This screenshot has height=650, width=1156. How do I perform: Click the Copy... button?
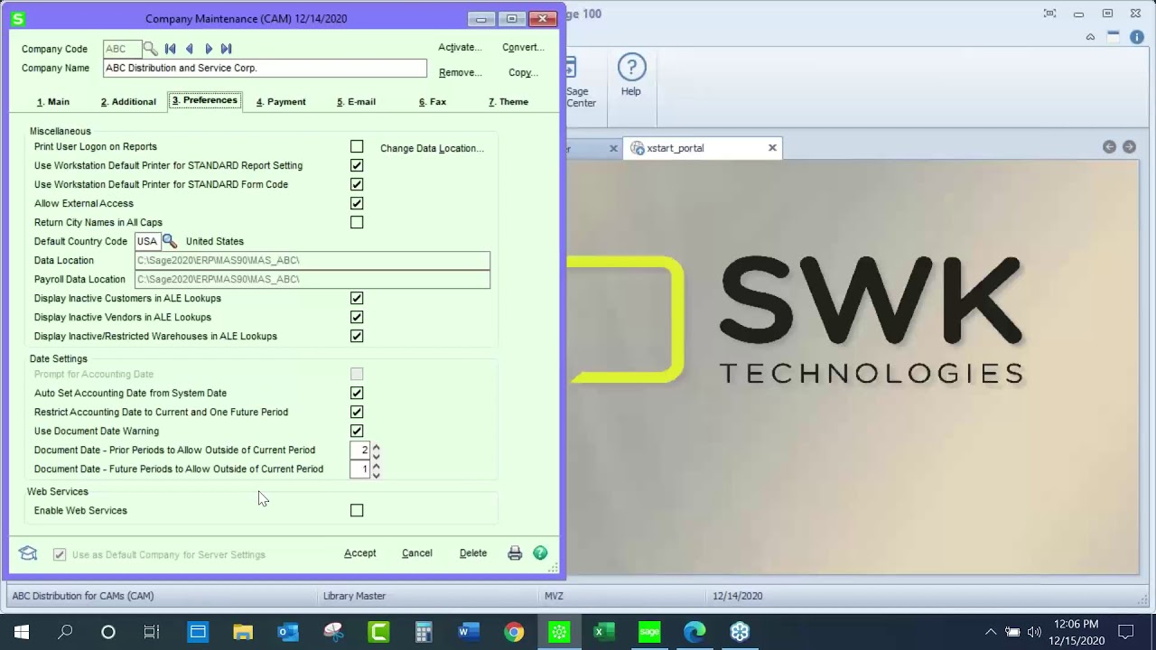[523, 73]
